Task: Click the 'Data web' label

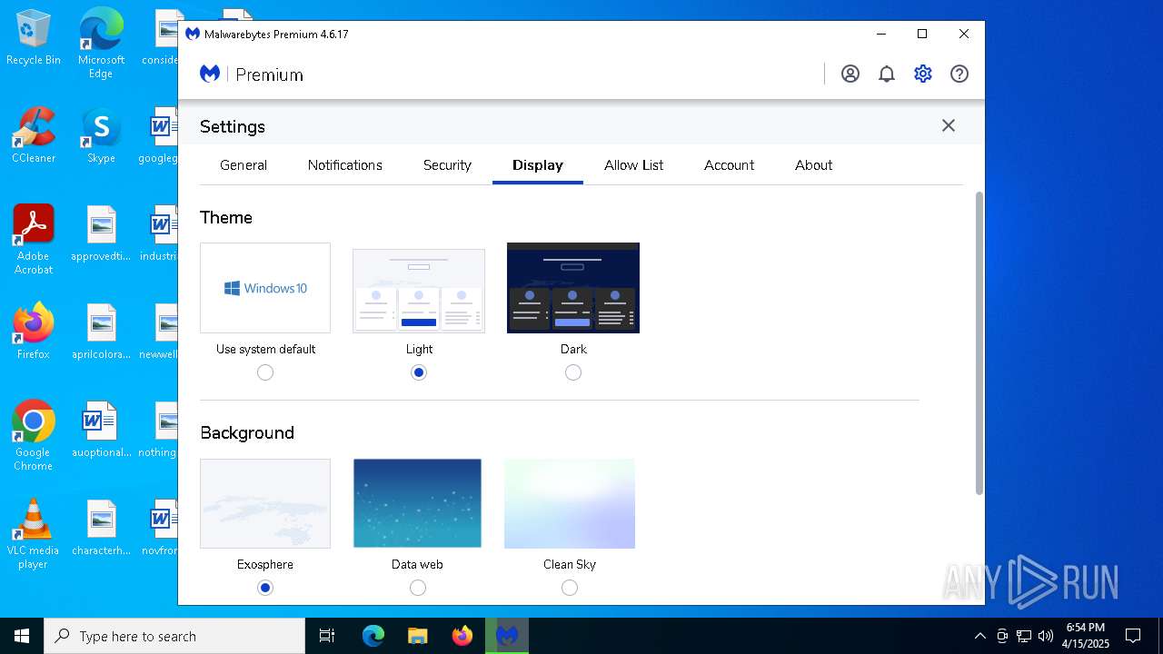Action: tap(418, 564)
